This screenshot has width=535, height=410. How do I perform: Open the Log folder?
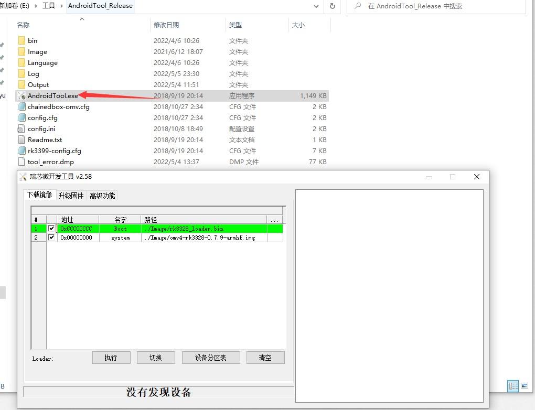pyautogui.click(x=32, y=73)
